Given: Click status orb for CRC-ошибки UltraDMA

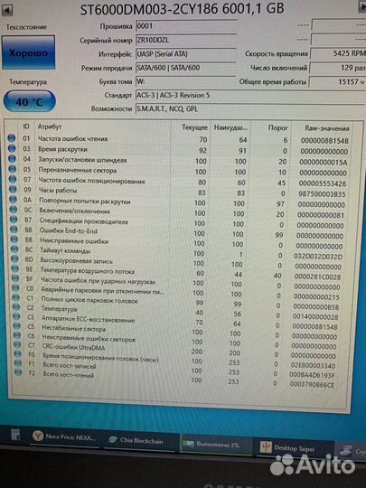Looking at the screenshot, I should click(18, 345).
